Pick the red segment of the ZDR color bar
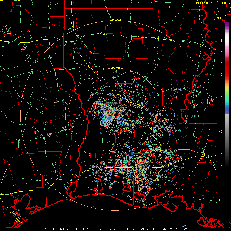 click(x=227, y=69)
